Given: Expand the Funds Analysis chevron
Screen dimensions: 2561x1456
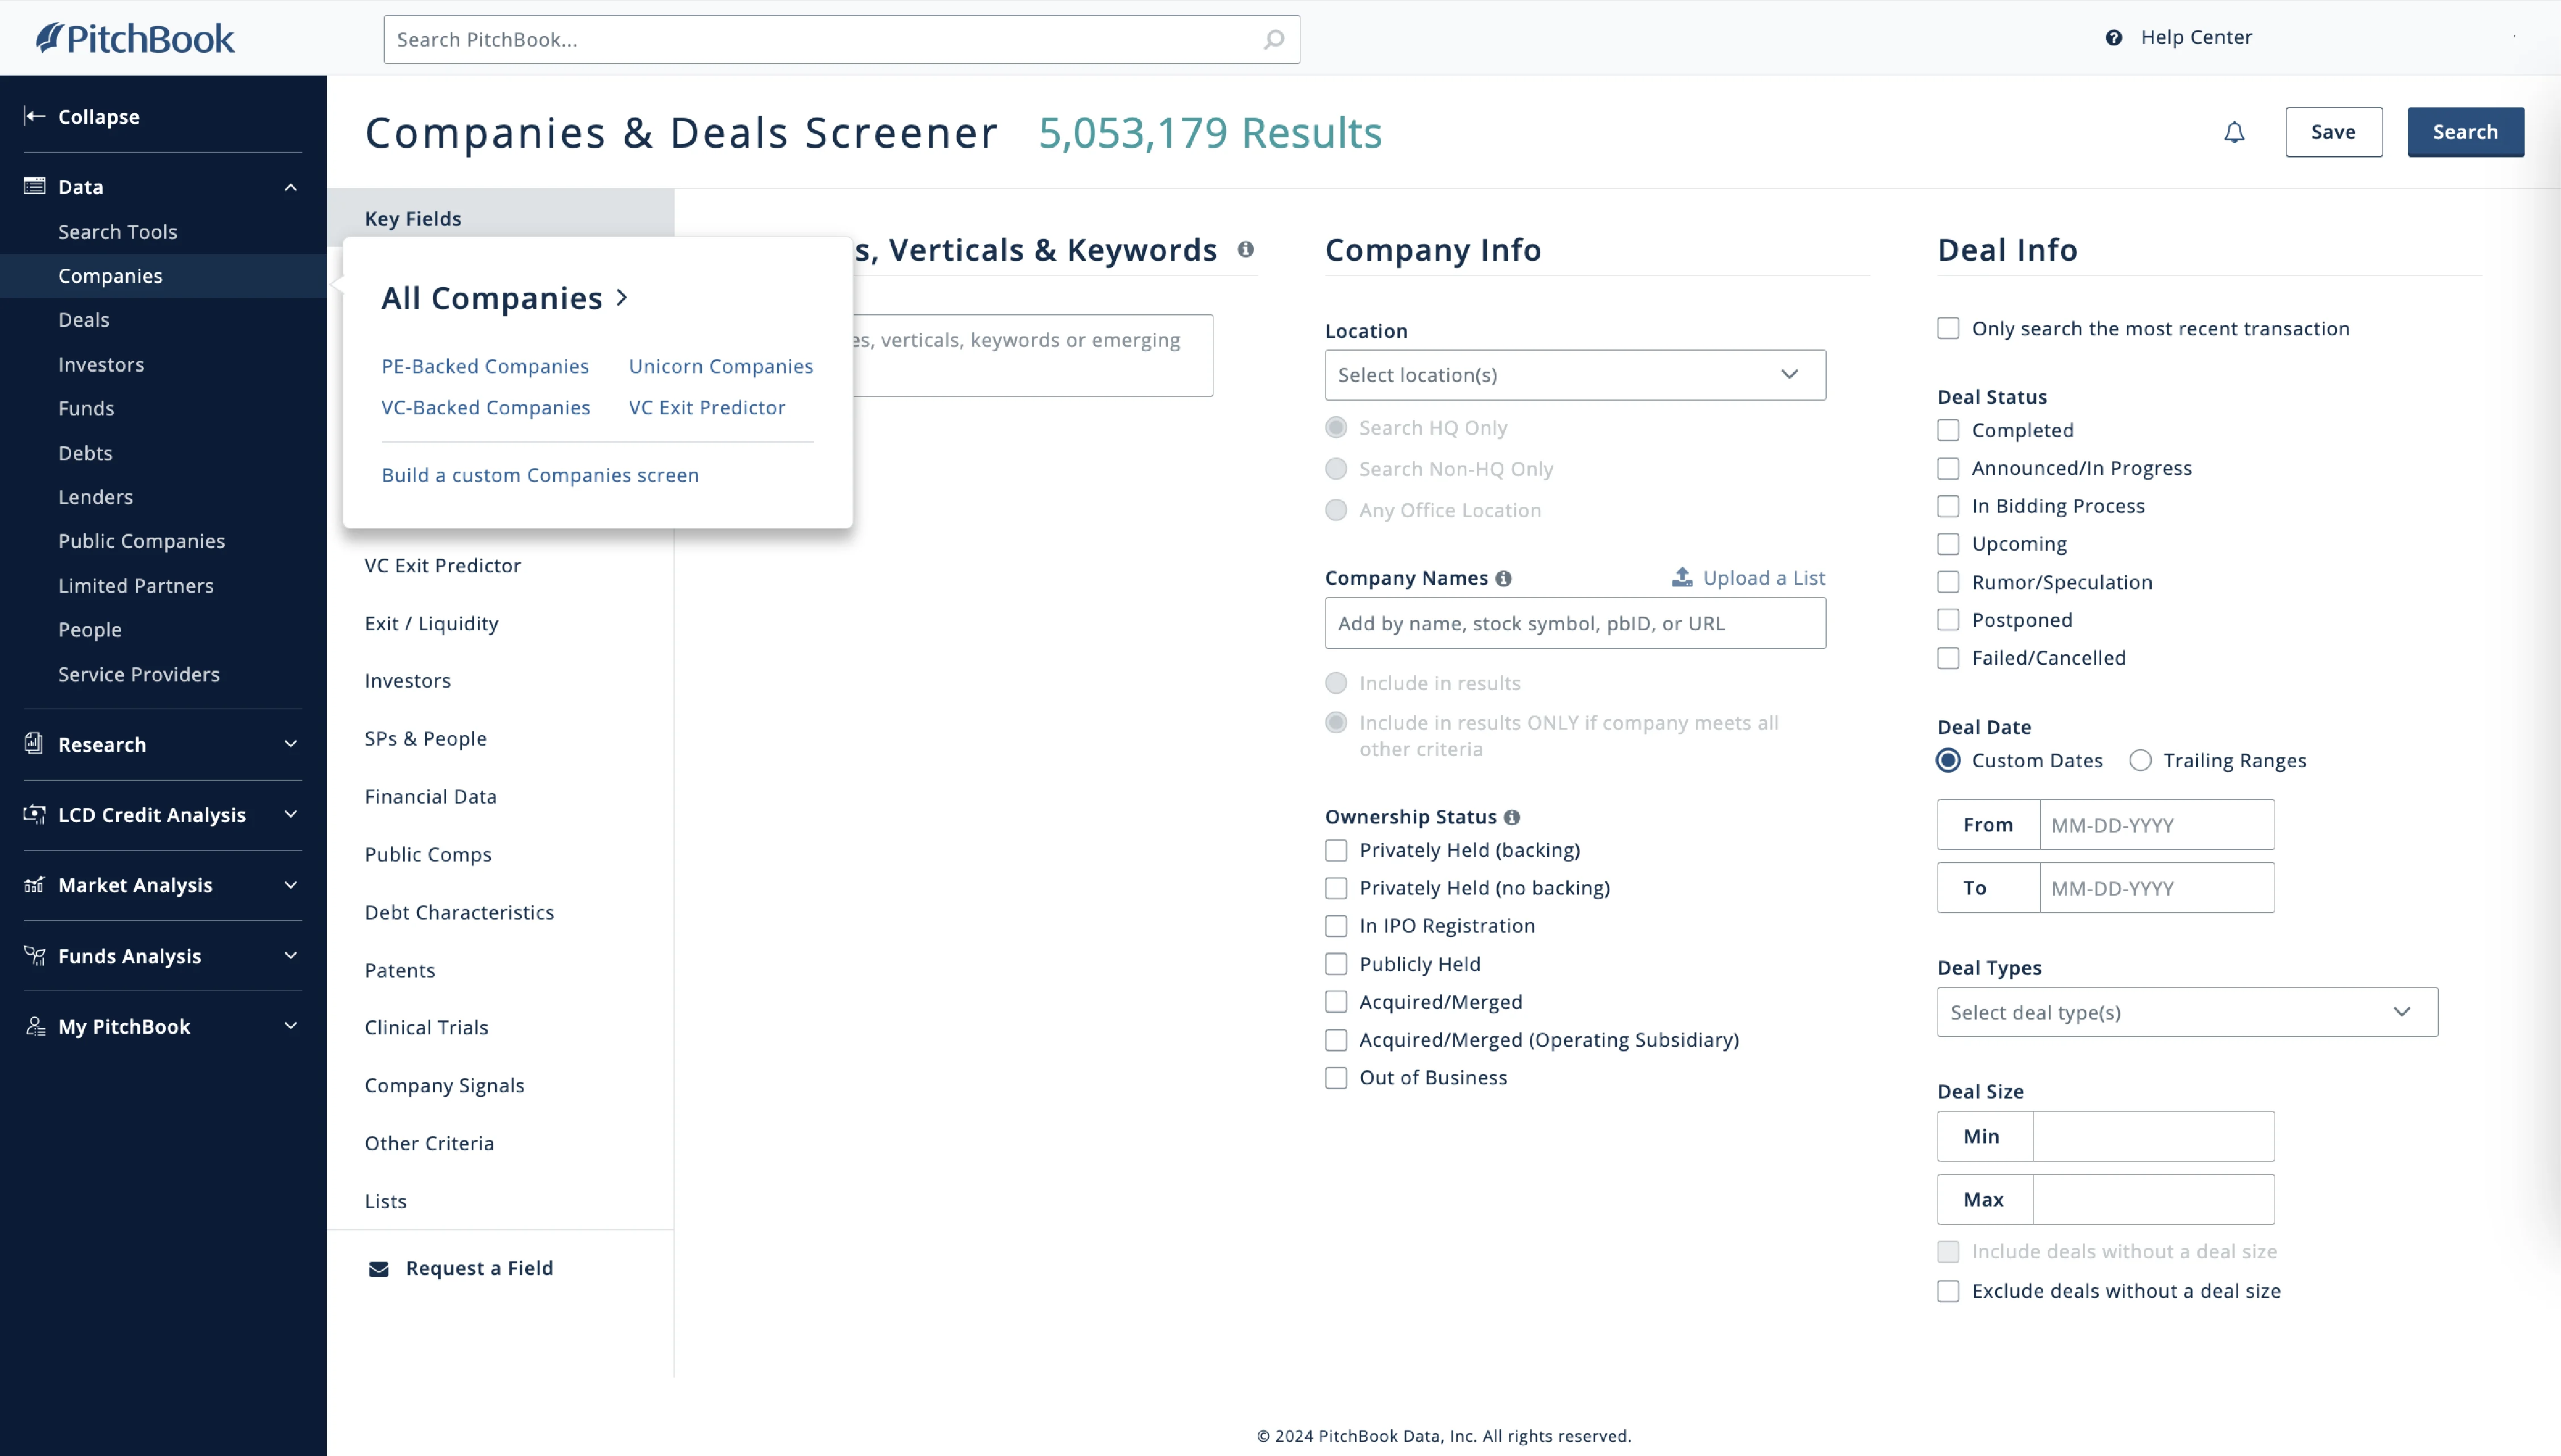Looking at the screenshot, I should (x=290, y=956).
